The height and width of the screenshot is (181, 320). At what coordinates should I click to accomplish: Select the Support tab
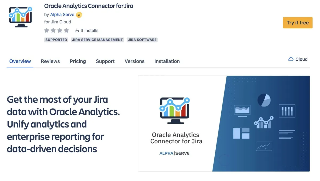(x=105, y=61)
